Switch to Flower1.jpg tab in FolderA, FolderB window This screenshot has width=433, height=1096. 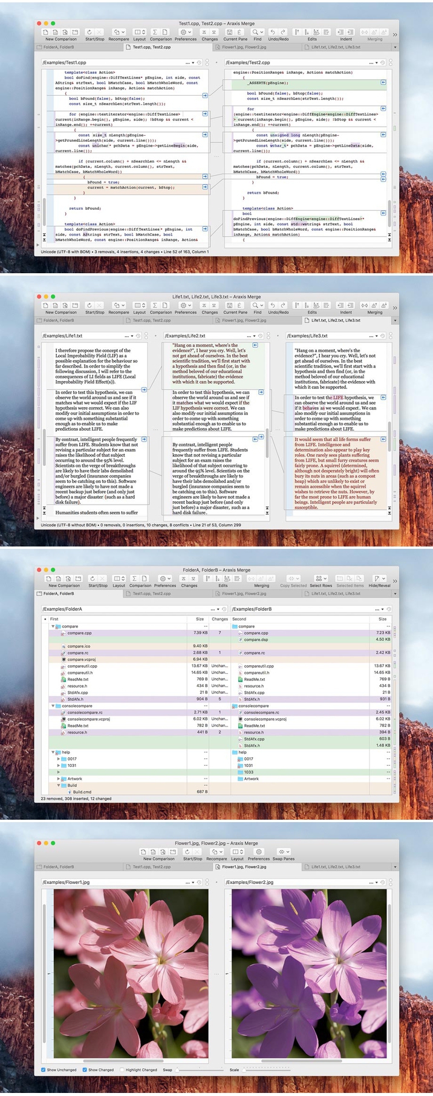pyautogui.click(x=257, y=593)
